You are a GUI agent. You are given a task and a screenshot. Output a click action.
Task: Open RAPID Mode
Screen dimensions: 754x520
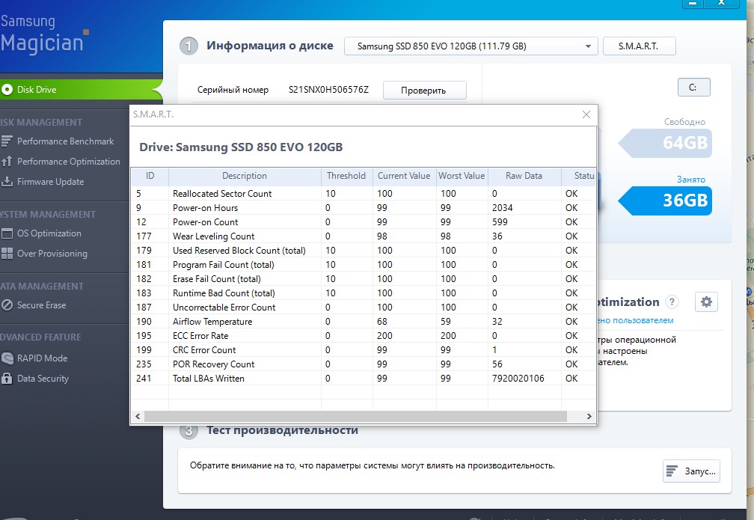tap(43, 358)
